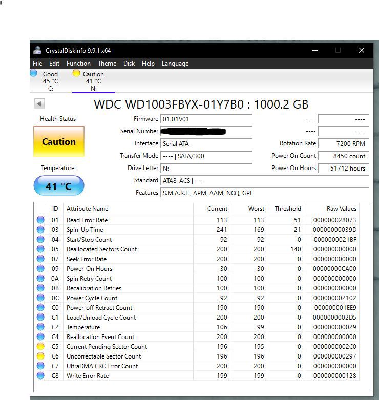Click status circle for Spin Retry Count row
Viewport: 379px width, 400px height.
[40, 278]
